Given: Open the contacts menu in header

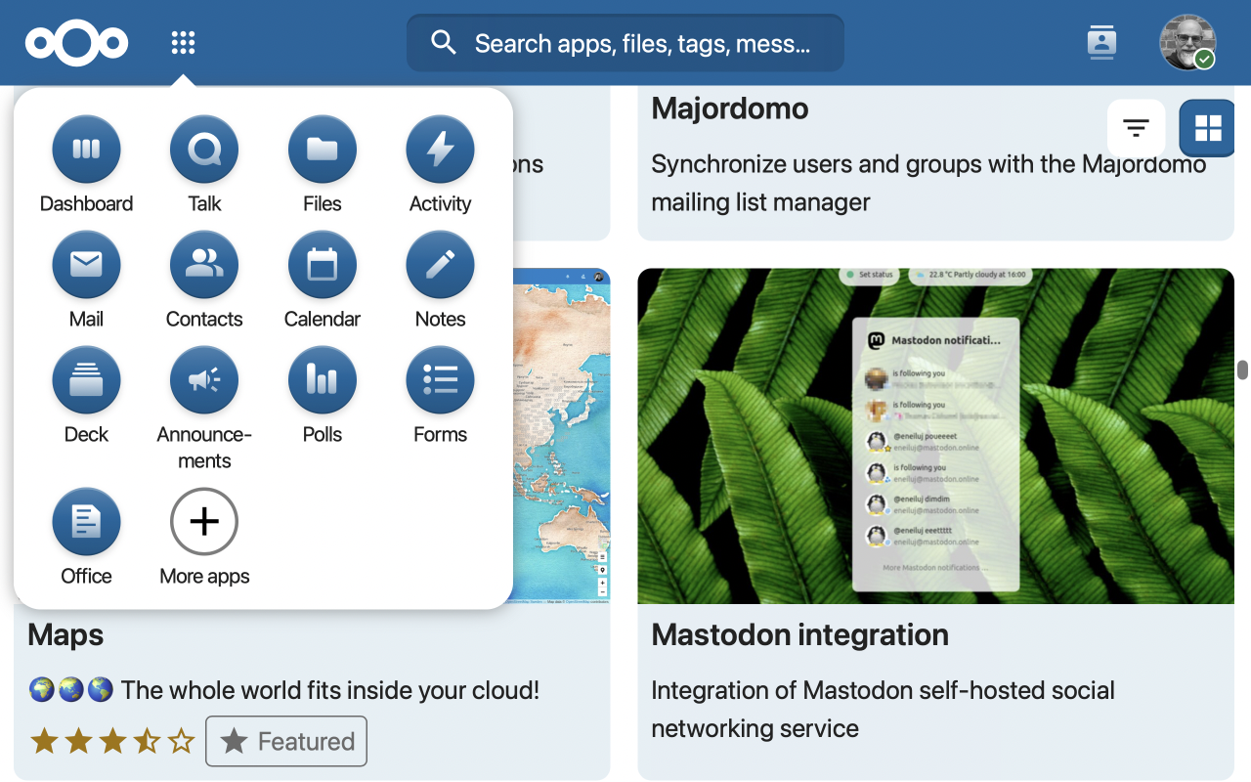Looking at the screenshot, I should 1101,43.
